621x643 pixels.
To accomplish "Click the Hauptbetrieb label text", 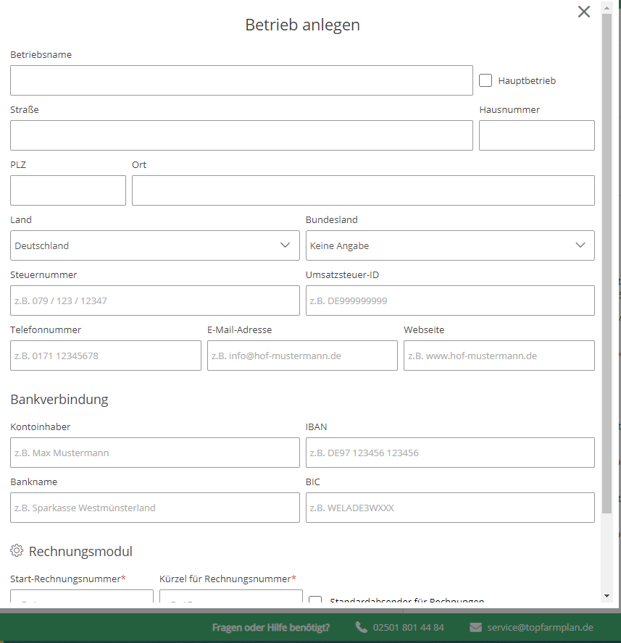I will (527, 81).
